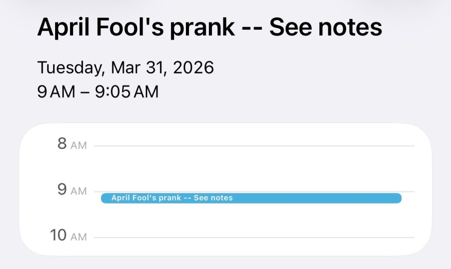Screen dimensions: 451x269
Task: Click the right end of the event bar
Action: (x=396, y=198)
